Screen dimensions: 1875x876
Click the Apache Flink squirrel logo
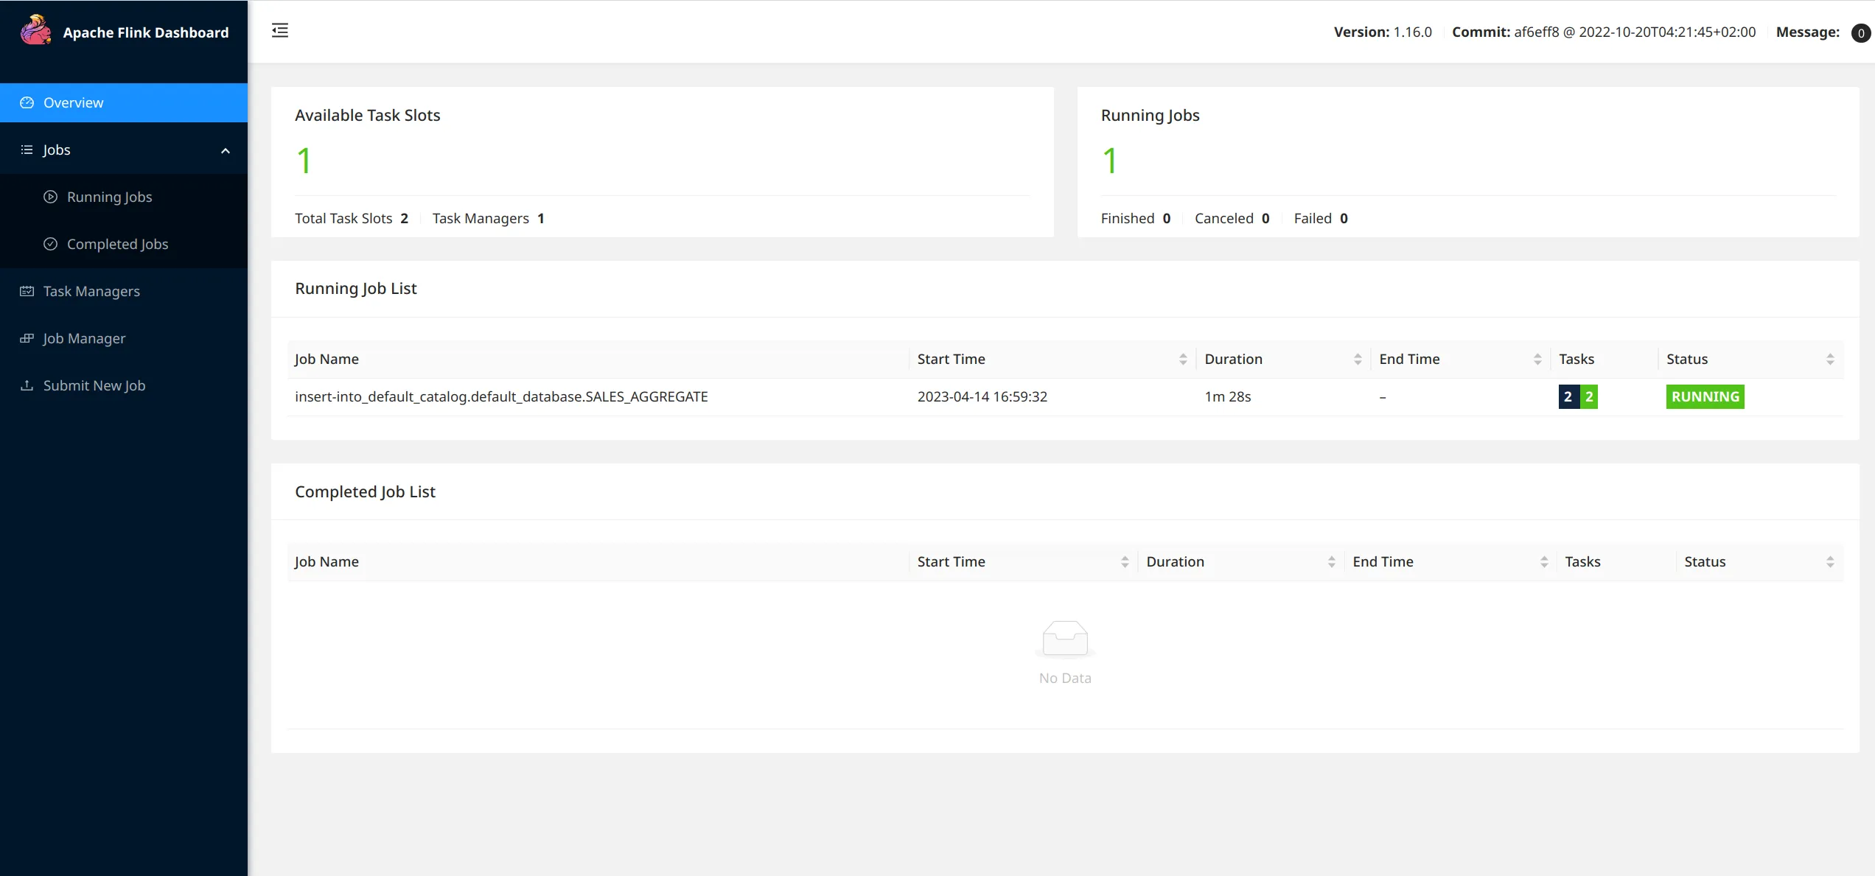35,31
